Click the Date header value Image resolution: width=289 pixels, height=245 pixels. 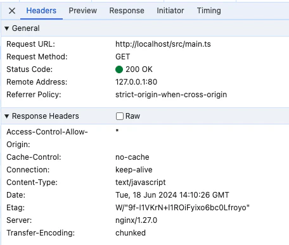(x=172, y=195)
